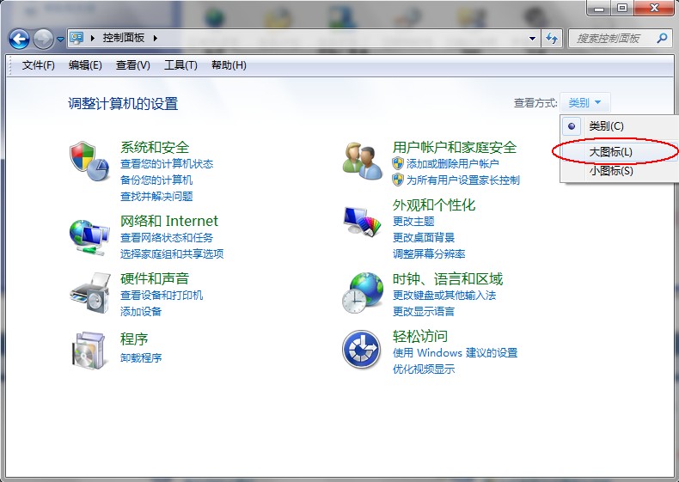Open the 硬件和声音 printer icon
This screenshot has width=679, height=482.
(89, 292)
